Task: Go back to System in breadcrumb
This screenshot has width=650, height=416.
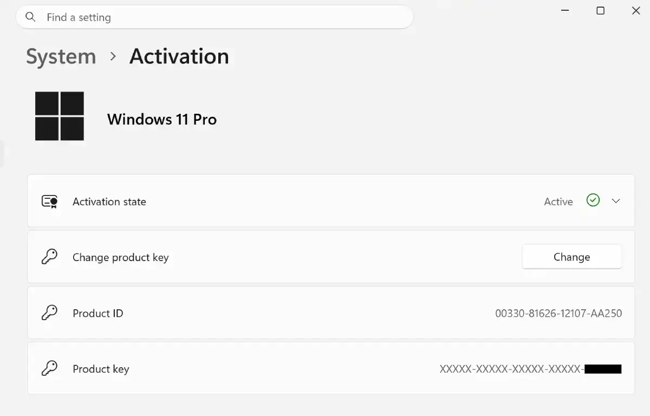Action: pos(61,57)
